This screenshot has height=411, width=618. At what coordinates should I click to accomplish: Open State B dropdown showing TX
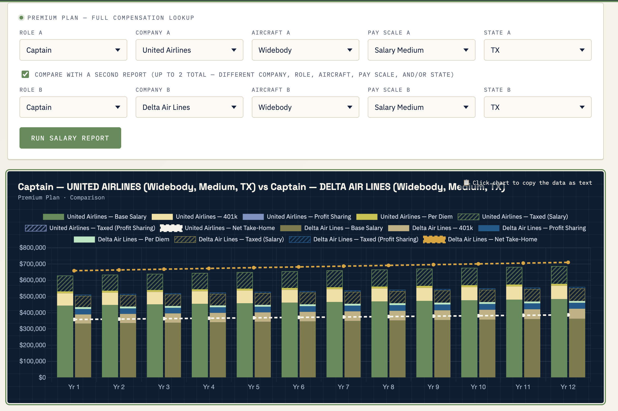coord(538,107)
